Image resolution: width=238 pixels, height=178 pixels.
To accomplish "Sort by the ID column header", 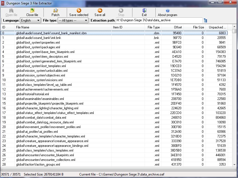I will [x=7, y=27].
